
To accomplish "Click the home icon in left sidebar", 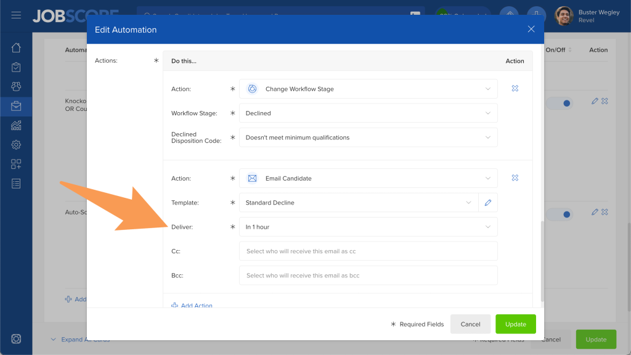I will coord(16,47).
